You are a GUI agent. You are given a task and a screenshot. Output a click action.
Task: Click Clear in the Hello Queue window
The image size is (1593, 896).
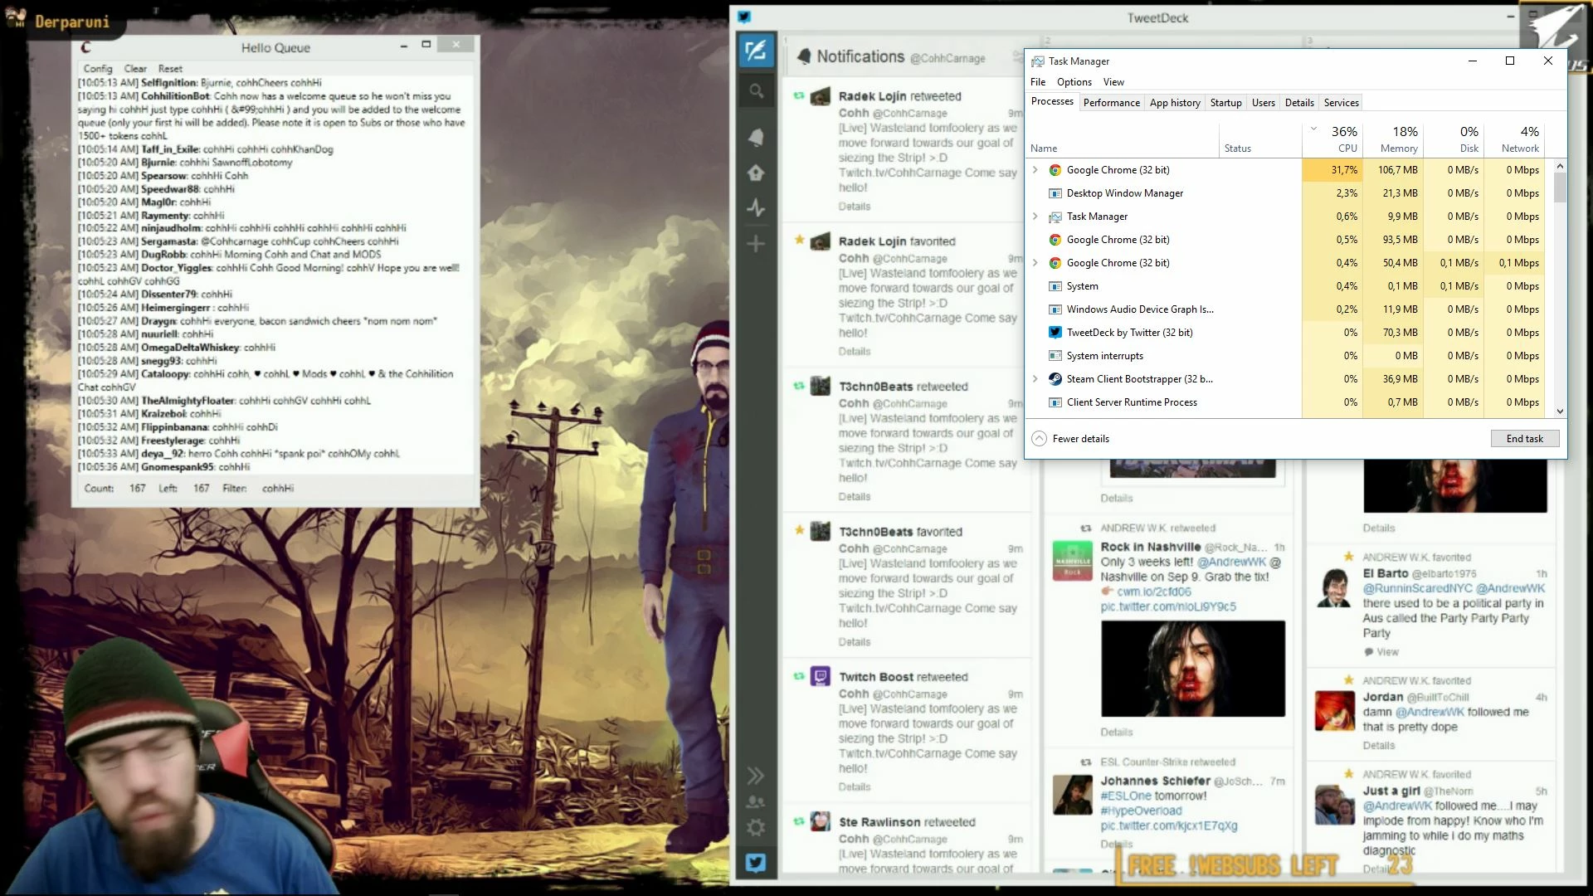135,69
